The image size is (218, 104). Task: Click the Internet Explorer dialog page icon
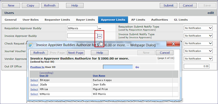point(31,45)
